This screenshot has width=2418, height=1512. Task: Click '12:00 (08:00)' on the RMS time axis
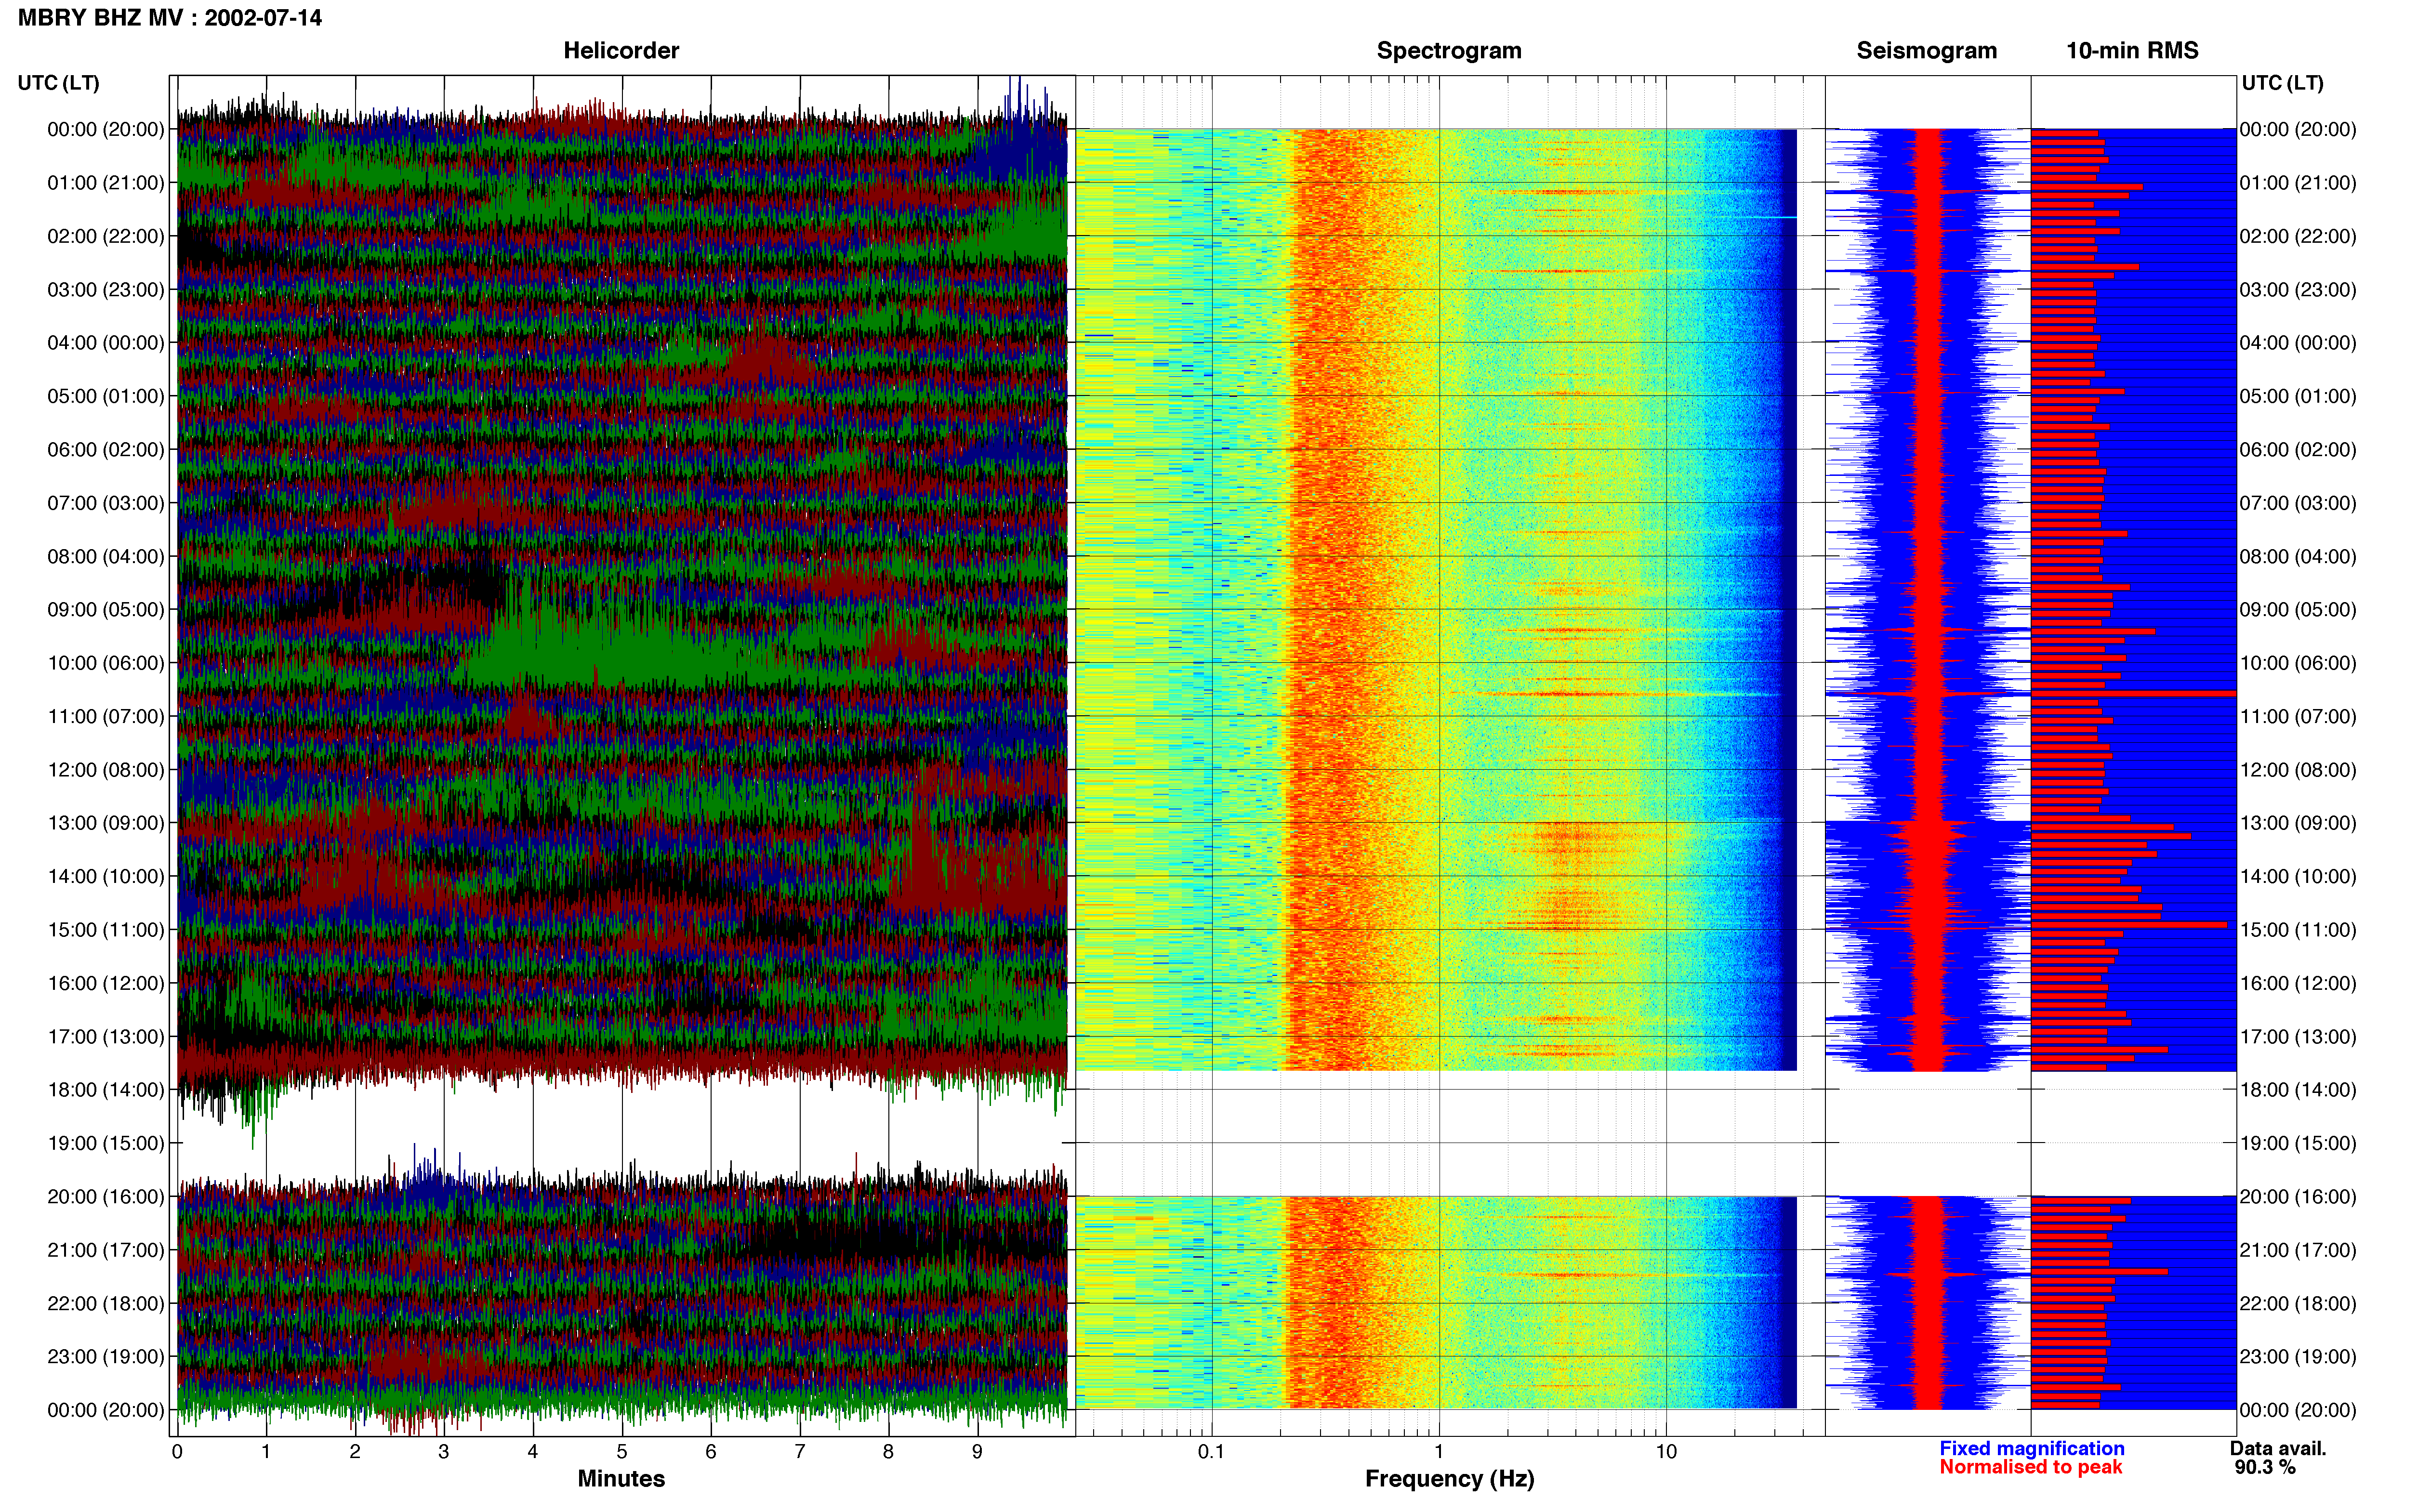pos(2298,770)
